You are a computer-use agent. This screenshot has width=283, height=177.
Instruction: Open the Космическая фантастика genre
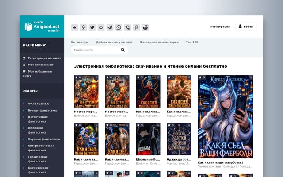coord(38,170)
